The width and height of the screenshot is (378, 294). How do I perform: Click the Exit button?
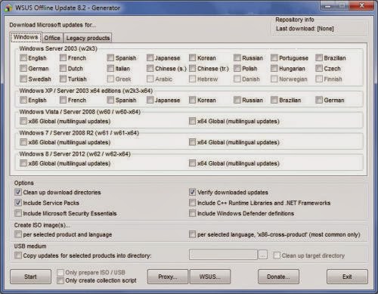pyautogui.click(x=347, y=277)
